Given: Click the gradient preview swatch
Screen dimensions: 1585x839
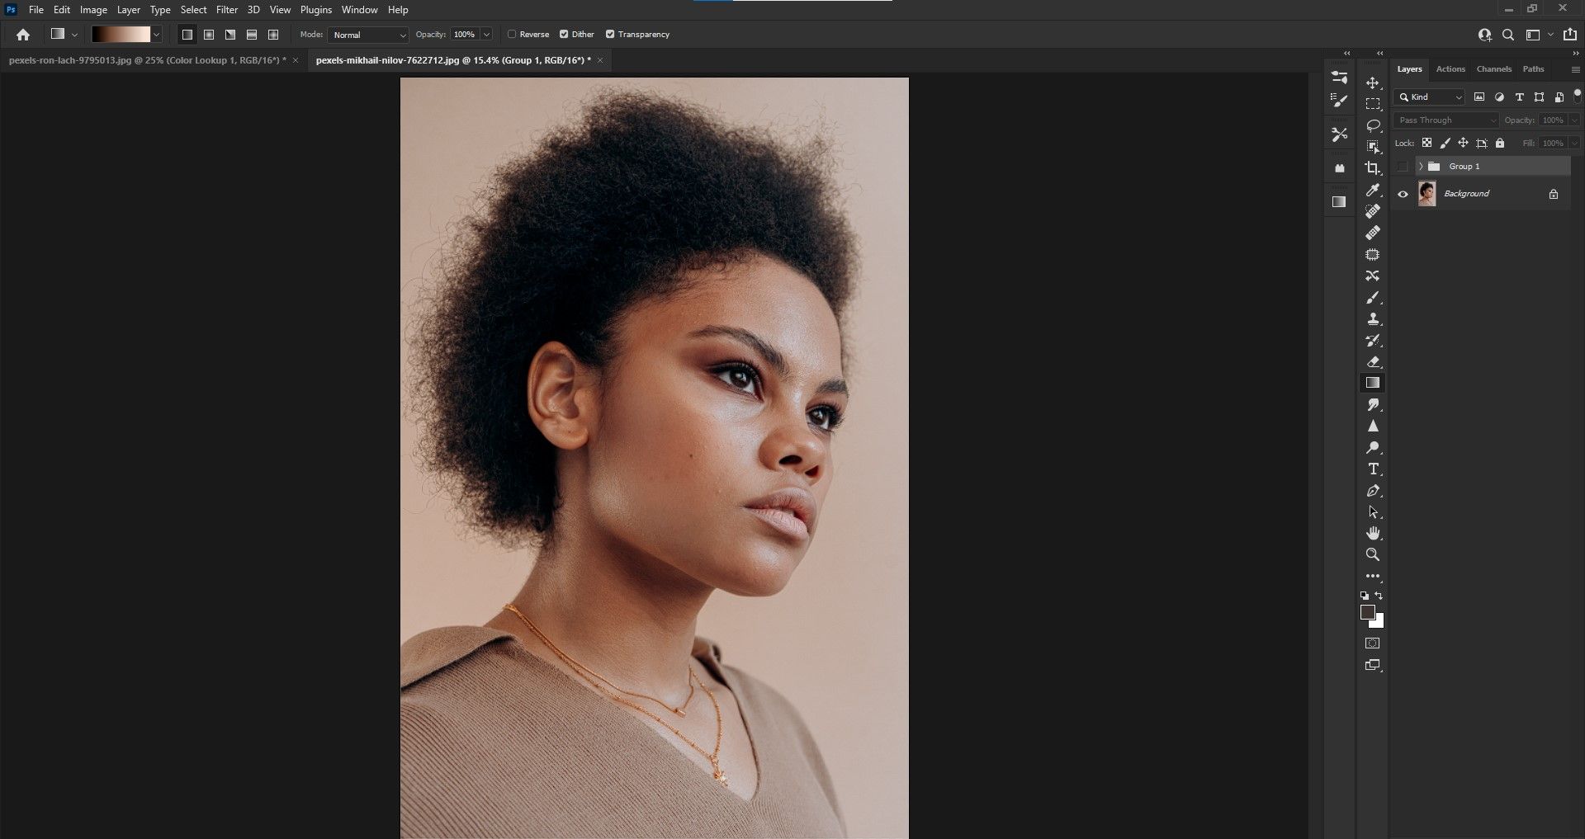Looking at the screenshot, I should coord(121,35).
